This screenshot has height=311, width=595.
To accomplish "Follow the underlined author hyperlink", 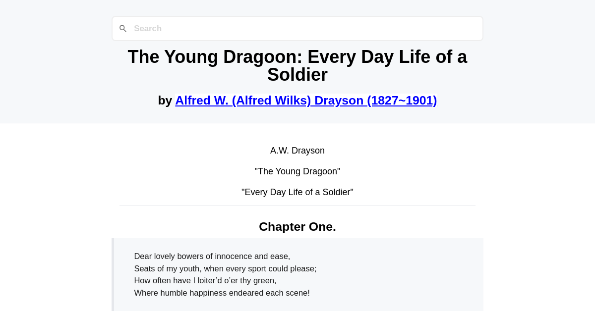I will [x=306, y=100].
